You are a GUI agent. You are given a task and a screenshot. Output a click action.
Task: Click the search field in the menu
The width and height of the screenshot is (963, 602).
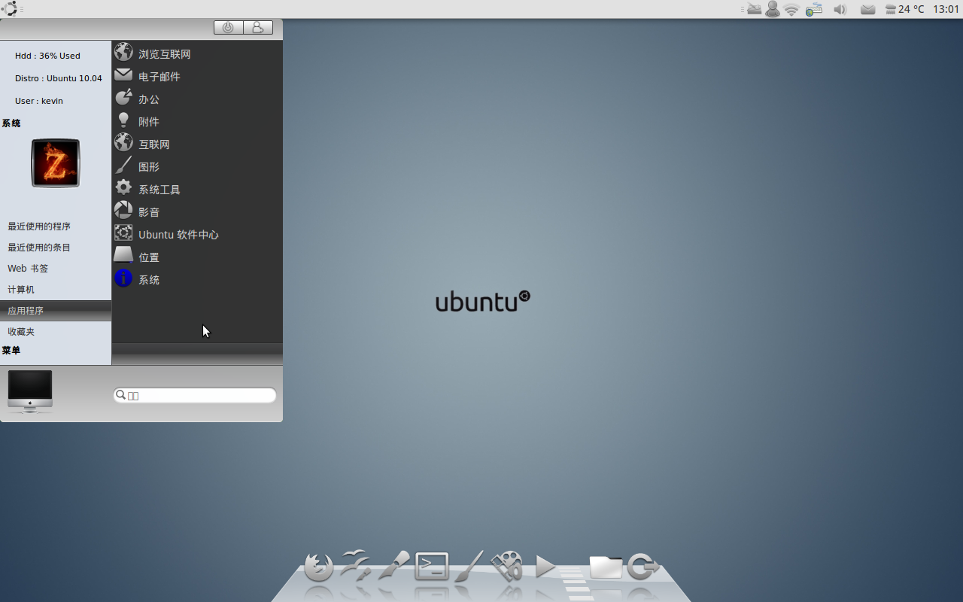point(195,395)
